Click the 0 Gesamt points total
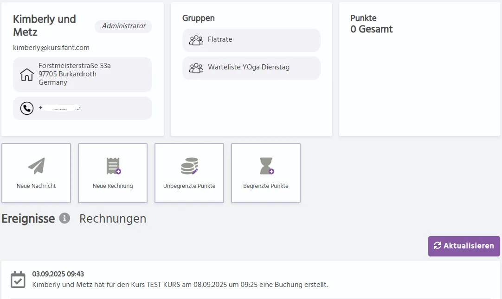The width and height of the screenshot is (502, 299). (x=371, y=29)
